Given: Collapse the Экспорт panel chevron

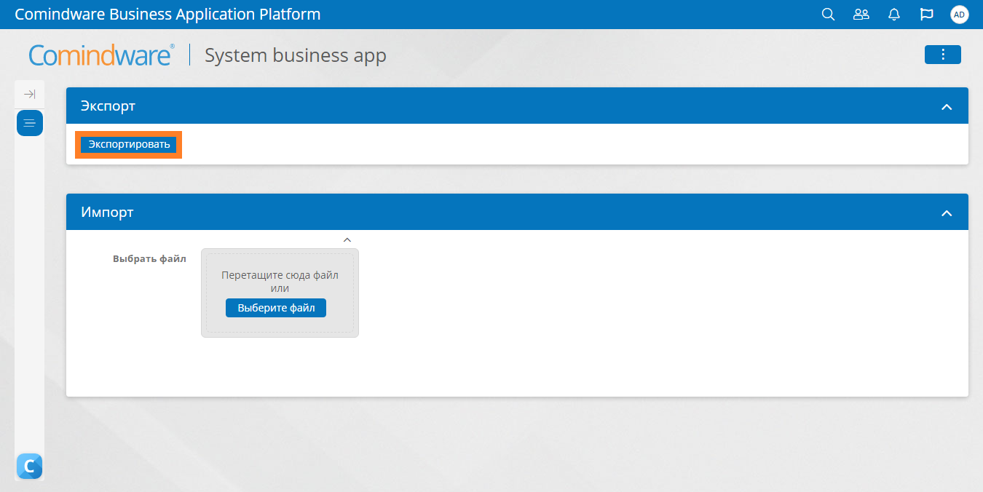Looking at the screenshot, I should click(x=947, y=107).
